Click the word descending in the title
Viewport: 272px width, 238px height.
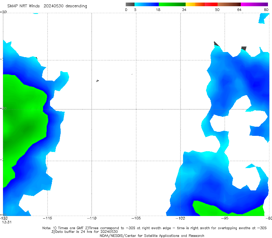[76, 6]
